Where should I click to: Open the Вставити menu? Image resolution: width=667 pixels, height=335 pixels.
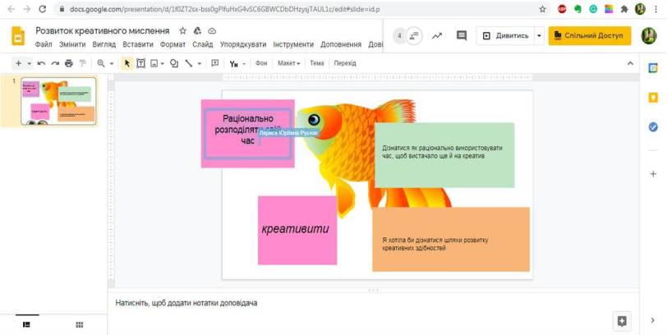(138, 44)
